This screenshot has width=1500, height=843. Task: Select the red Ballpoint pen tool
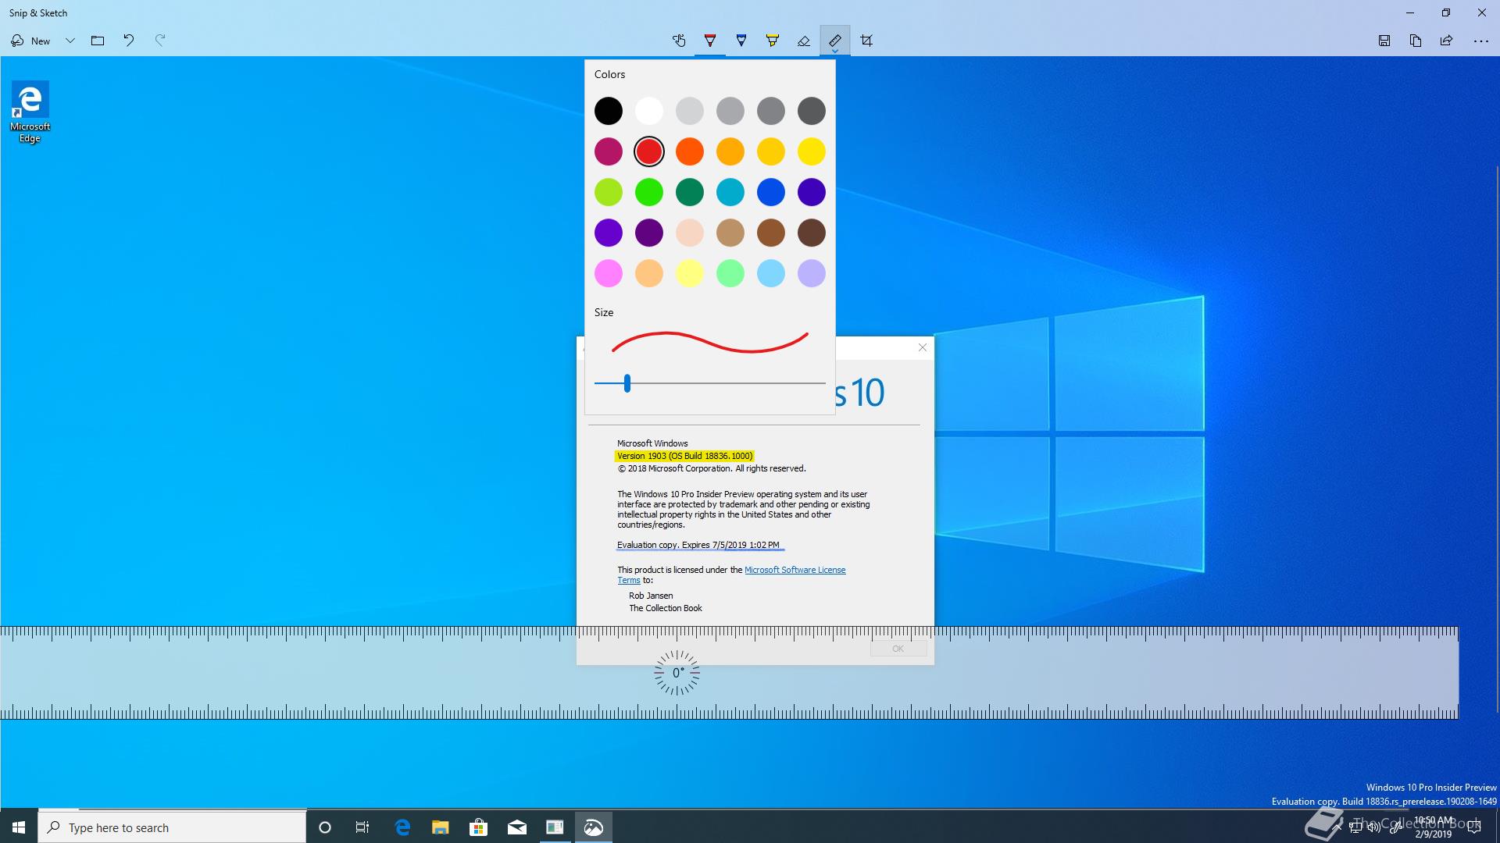pos(710,41)
